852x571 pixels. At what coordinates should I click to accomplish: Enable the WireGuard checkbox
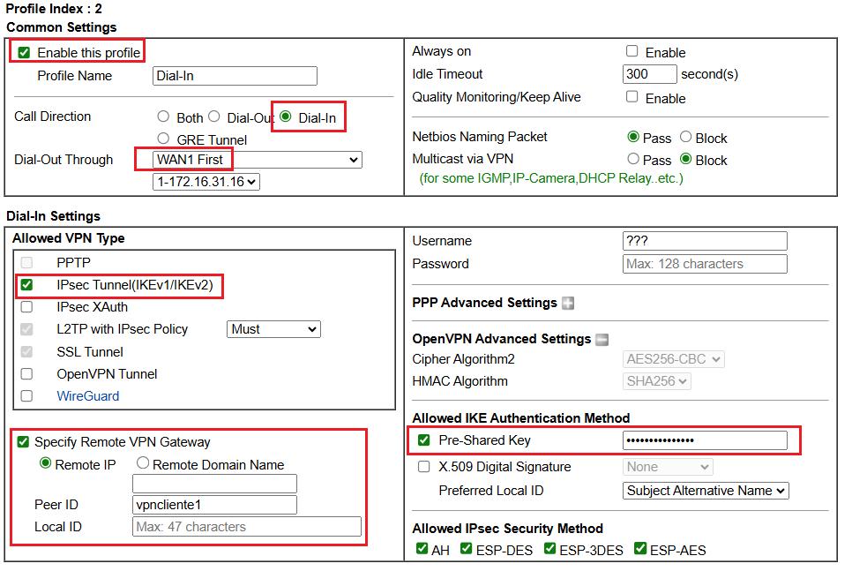point(26,396)
